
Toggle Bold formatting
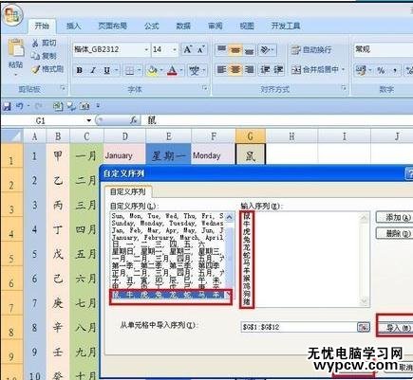click(x=79, y=70)
